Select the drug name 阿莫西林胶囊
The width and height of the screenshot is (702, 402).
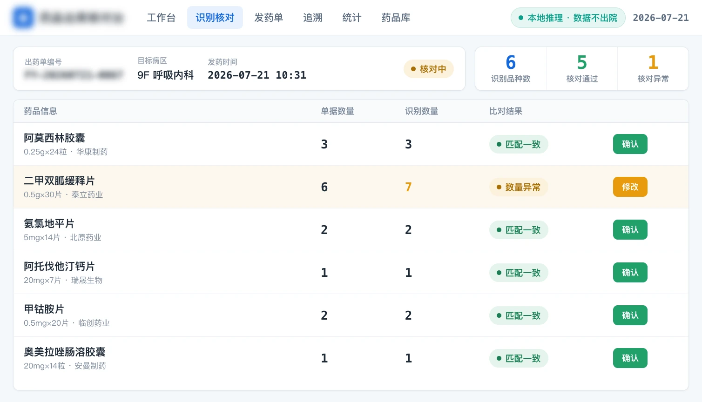click(x=54, y=138)
